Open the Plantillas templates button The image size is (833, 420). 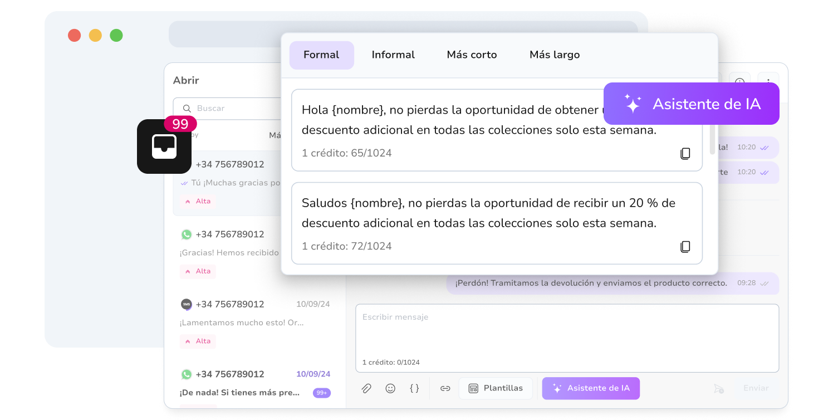[496, 388]
